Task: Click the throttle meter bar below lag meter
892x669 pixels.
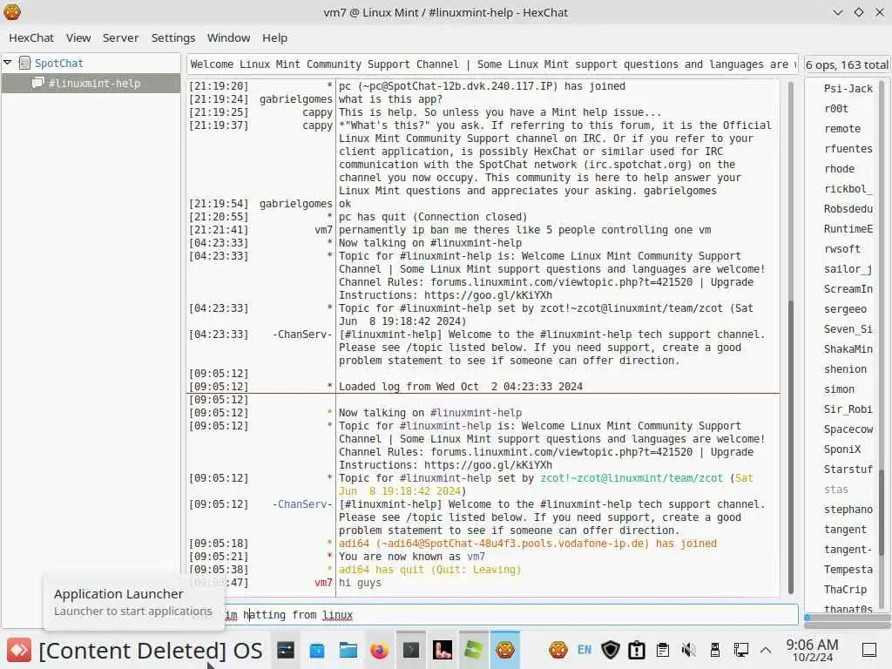Action: 847,625
